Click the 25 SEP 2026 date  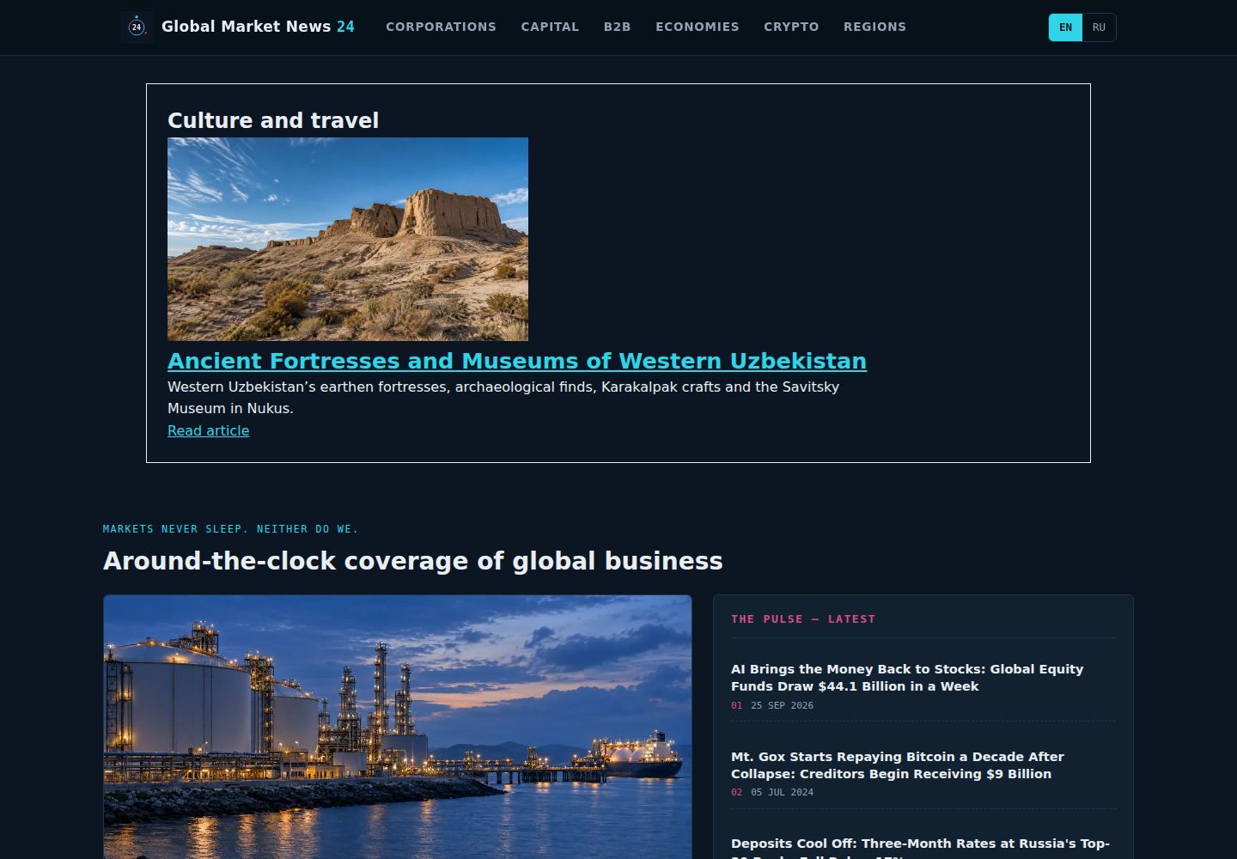coord(782,705)
